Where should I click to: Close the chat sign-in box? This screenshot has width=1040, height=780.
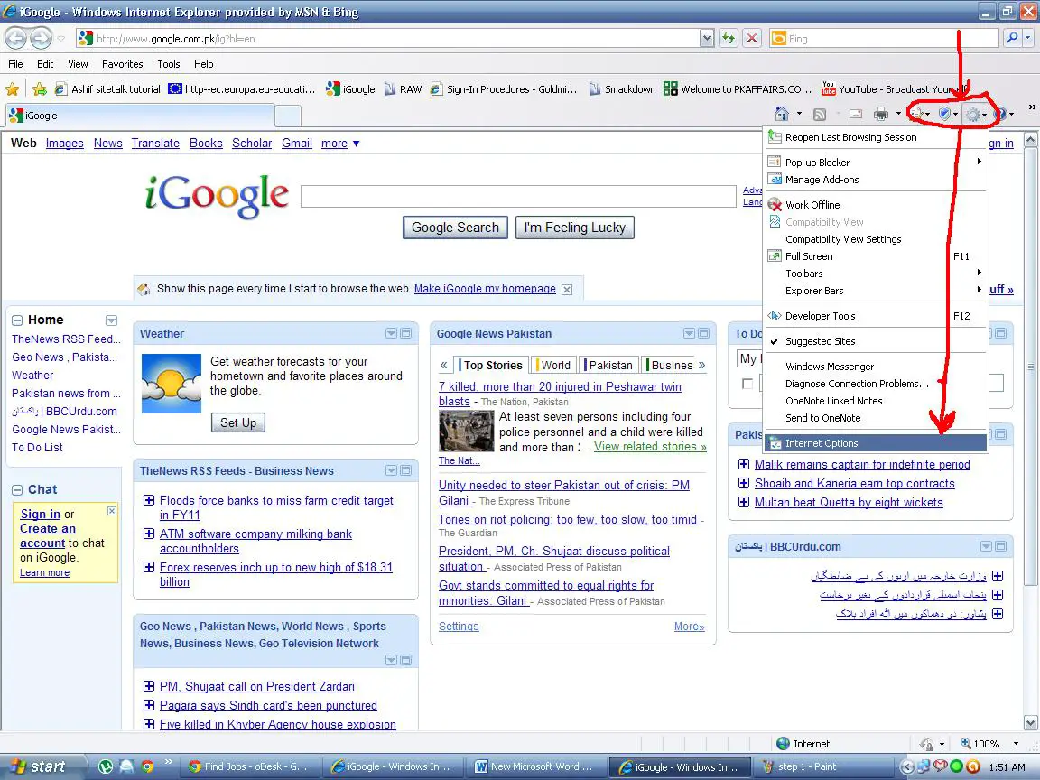point(111,511)
